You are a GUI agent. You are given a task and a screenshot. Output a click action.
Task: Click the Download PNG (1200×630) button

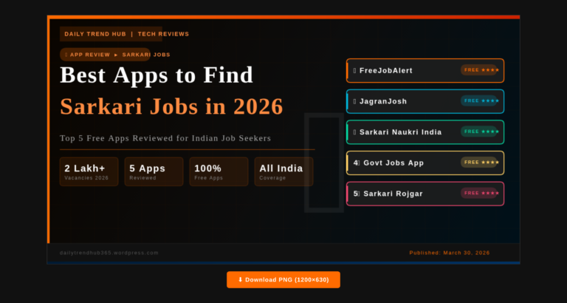pos(283,280)
